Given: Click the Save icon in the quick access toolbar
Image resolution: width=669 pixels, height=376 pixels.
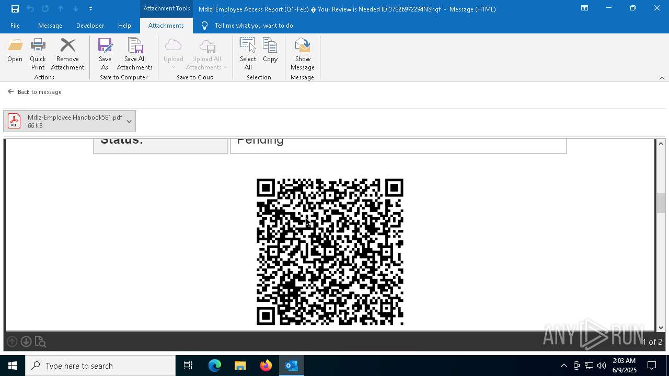Looking at the screenshot, I should 15,9.
